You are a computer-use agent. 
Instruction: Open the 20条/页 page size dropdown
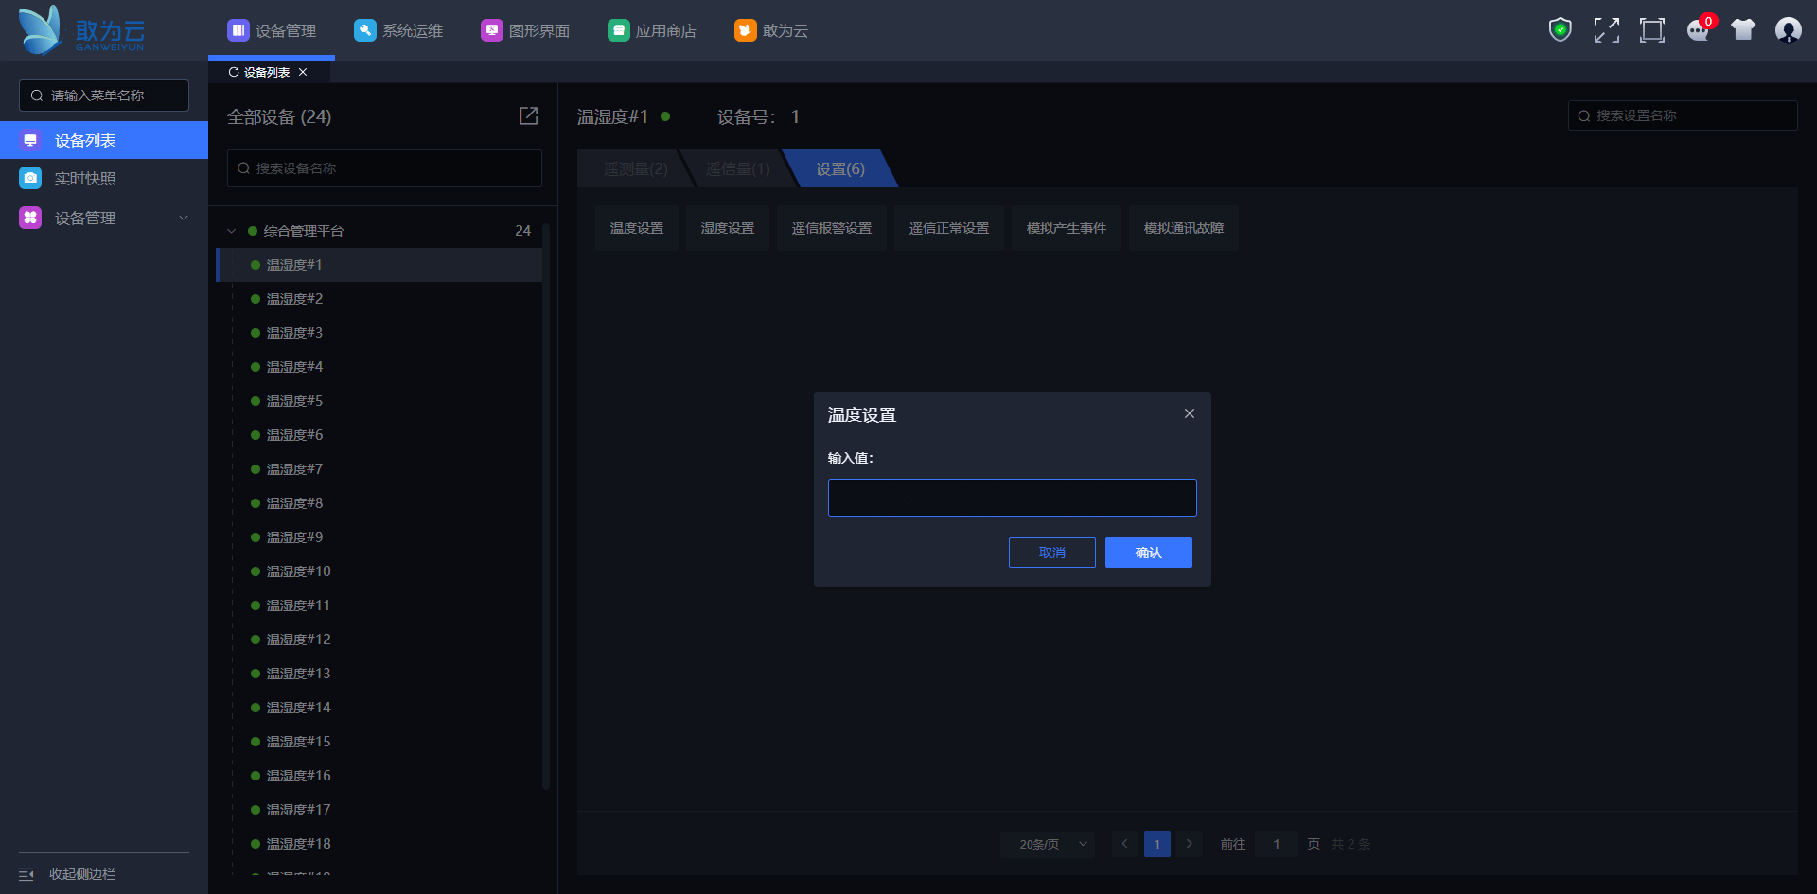coord(1048,844)
